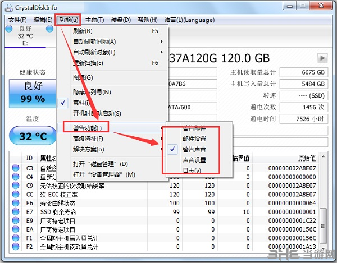Select row 全周期主机读取量总计
This screenshot has width=337, height=263.
[165, 247]
